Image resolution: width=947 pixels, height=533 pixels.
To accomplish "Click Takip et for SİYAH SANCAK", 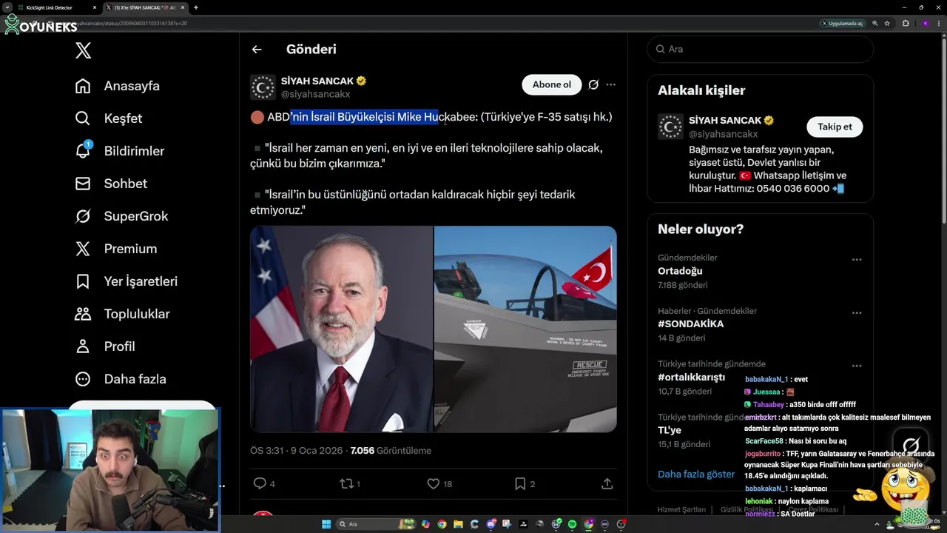I will (835, 127).
